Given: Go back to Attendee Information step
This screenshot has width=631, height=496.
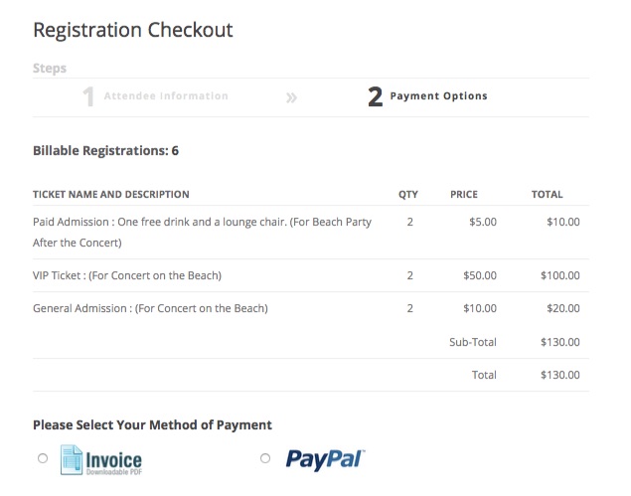Looking at the screenshot, I should (x=166, y=96).
